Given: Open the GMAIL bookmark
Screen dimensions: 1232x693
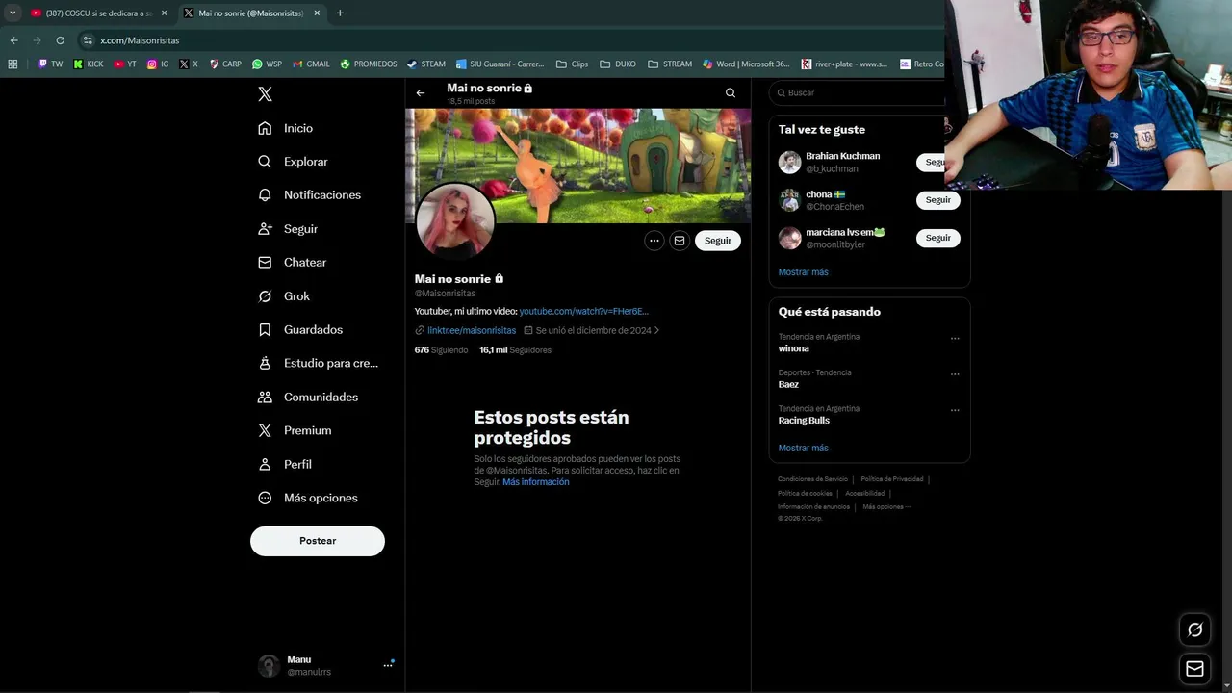Looking at the screenshot, I should (x=311, y=64).
